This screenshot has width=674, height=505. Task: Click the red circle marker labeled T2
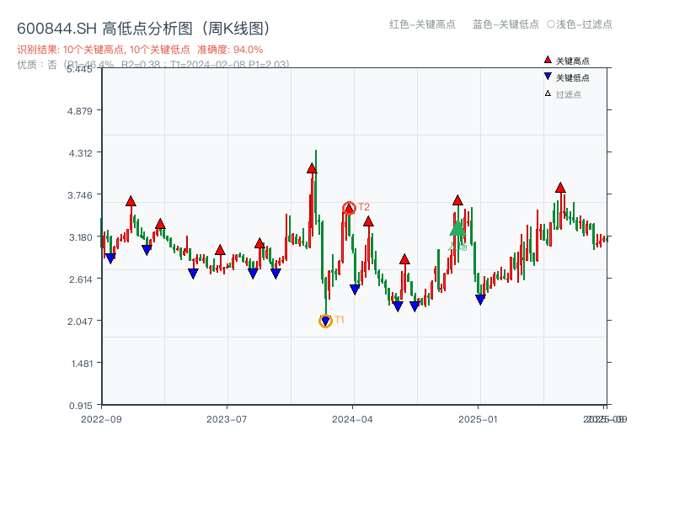click(x=348, y=205)
